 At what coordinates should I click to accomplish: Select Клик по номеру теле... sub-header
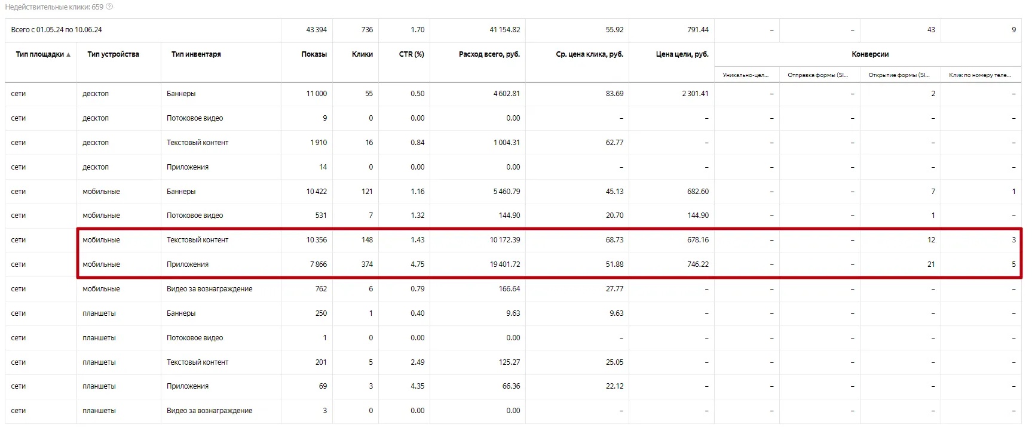[x=979, y=75]
